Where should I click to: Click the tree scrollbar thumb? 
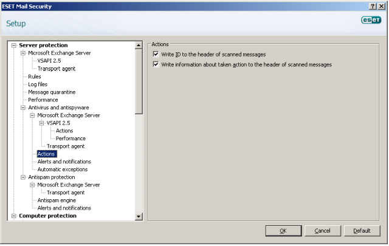coord(139,81)
